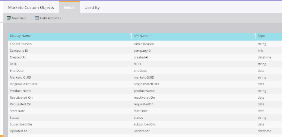Select the Cancel Reason field row
Image resolution: width=282 pixels, height=137 pixels.
click(145, 44)
